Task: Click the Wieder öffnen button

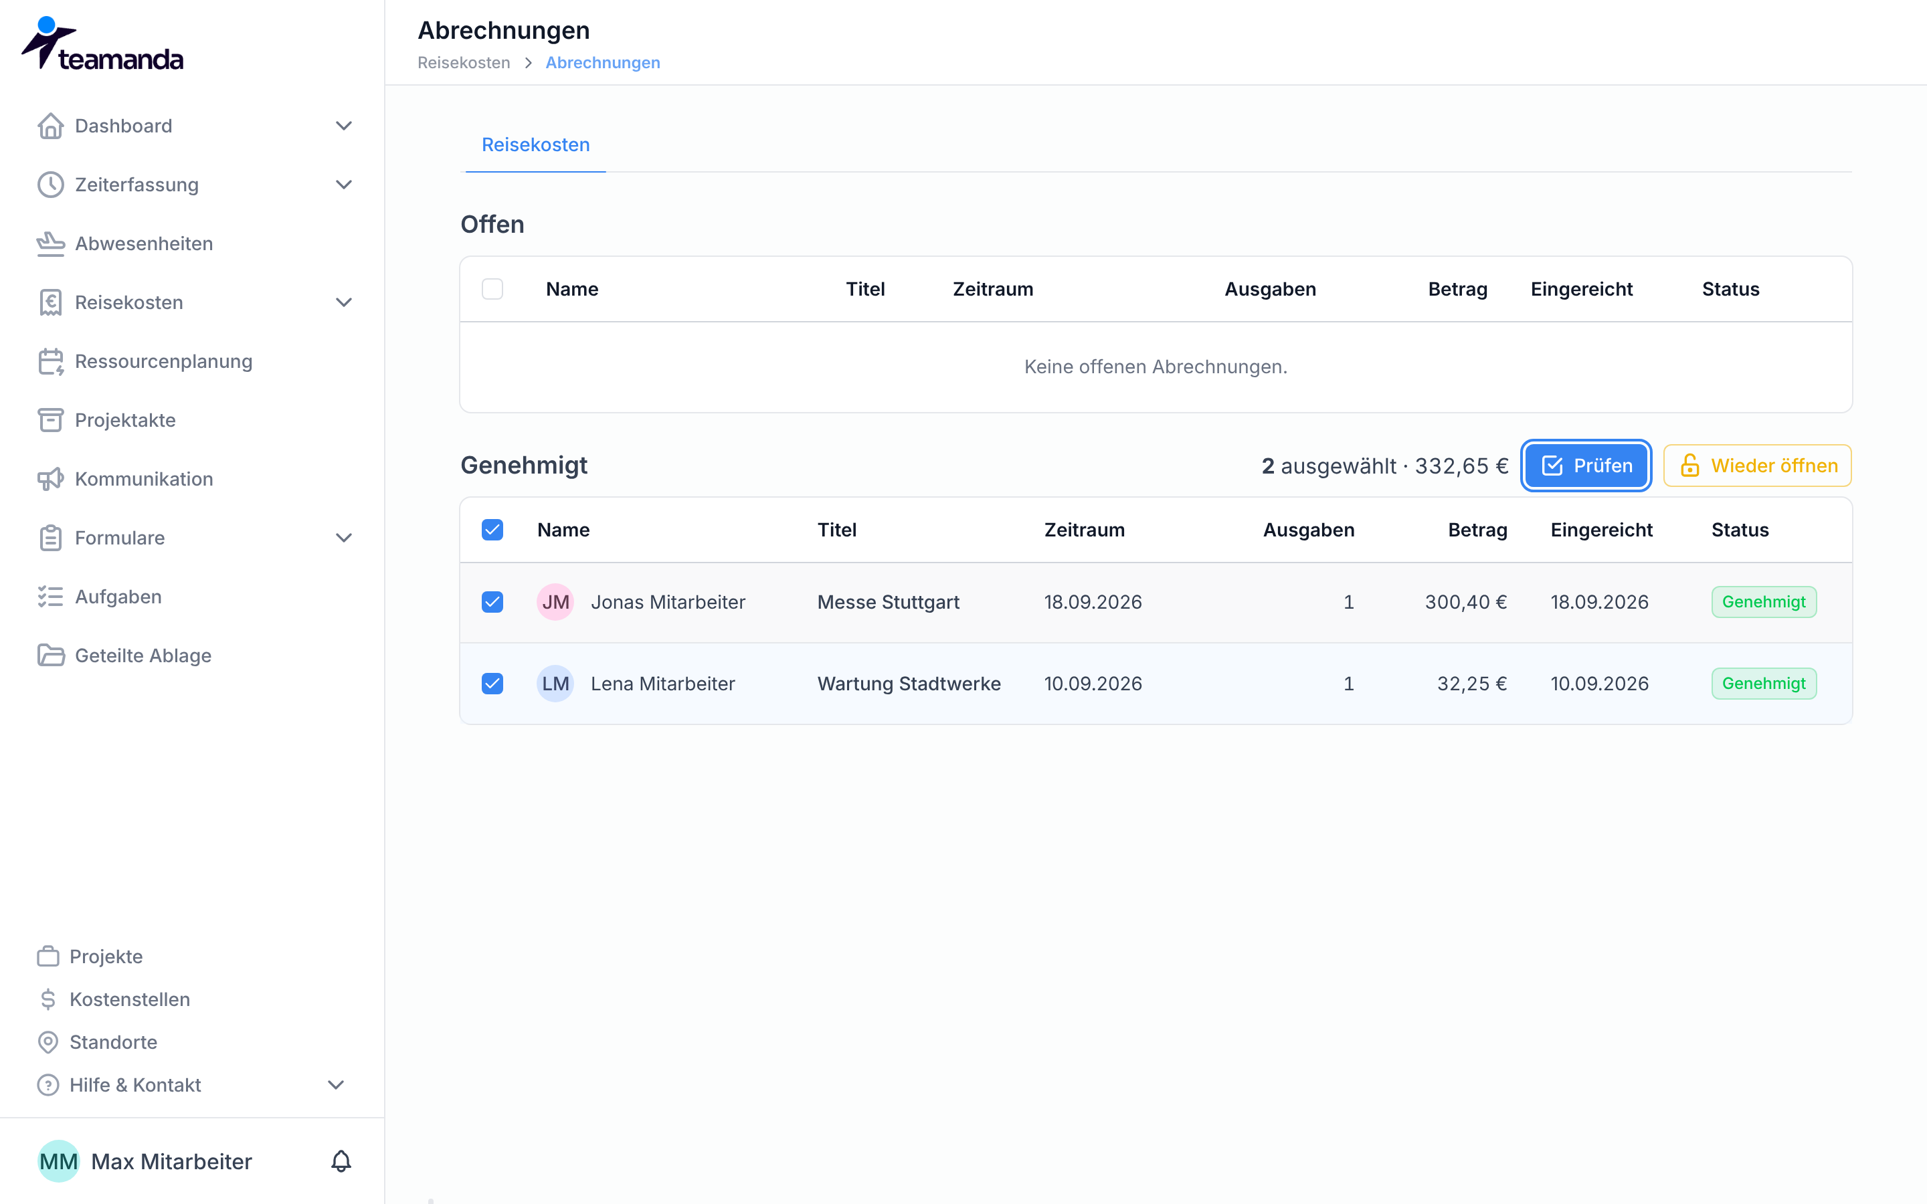Action: 1758,466
